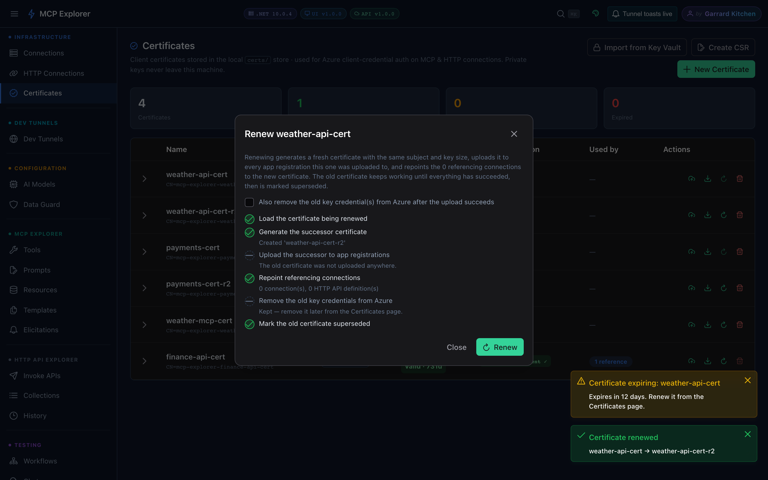Dismiss the Certificate expiring toast

tap(747, 380)
